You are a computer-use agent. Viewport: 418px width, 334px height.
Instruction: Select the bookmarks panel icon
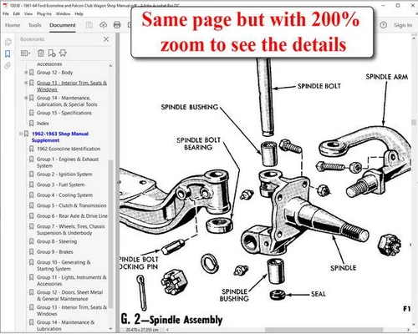click(8, 53)
